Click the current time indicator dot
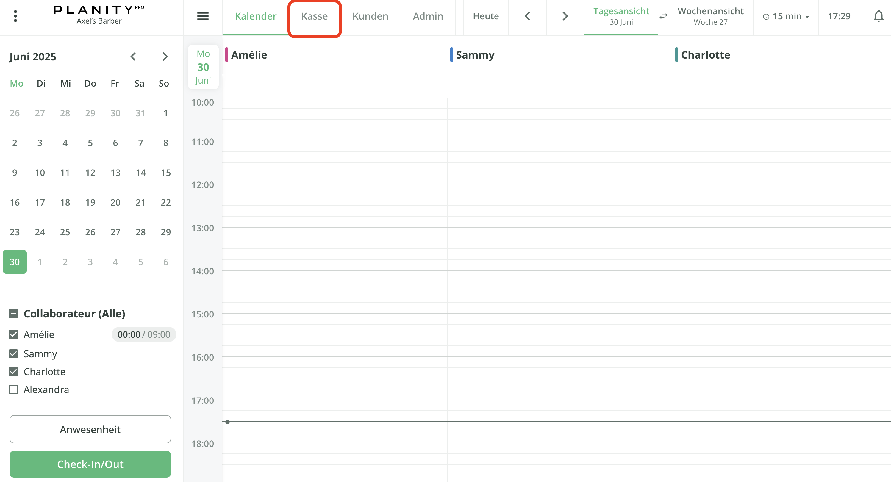Image resolution: width=891 pixels, height=482 pixels. (227, 422)
